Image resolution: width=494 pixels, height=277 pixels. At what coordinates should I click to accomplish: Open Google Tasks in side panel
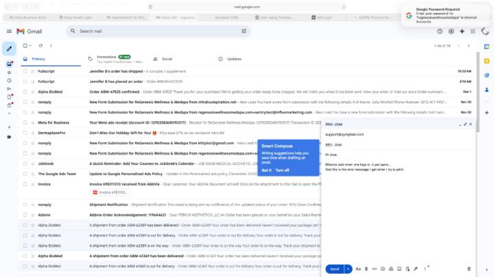tap(486, 75)
